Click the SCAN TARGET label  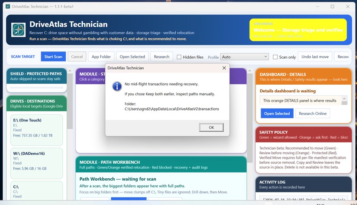pos(23,57)
